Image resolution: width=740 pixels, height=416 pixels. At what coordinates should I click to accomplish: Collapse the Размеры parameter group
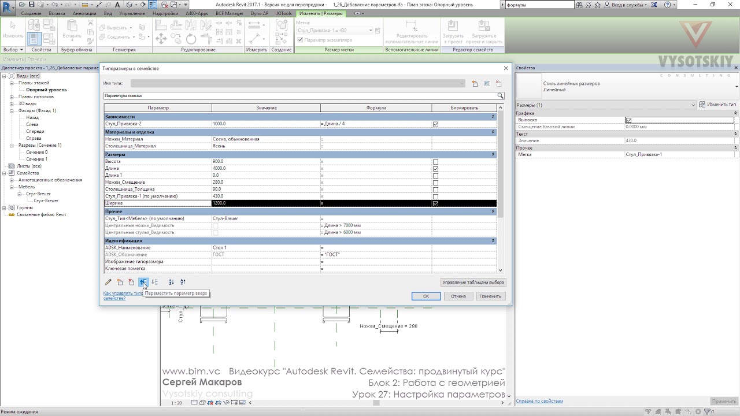pyautogui.click(x=493, y=155)
